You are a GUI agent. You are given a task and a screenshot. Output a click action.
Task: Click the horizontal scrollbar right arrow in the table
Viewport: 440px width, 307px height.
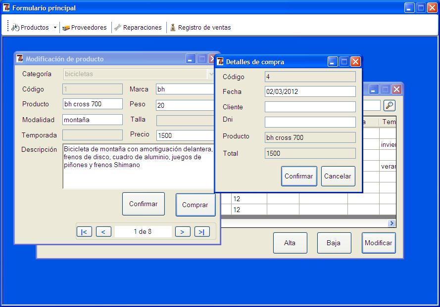[x=391, y=223]
